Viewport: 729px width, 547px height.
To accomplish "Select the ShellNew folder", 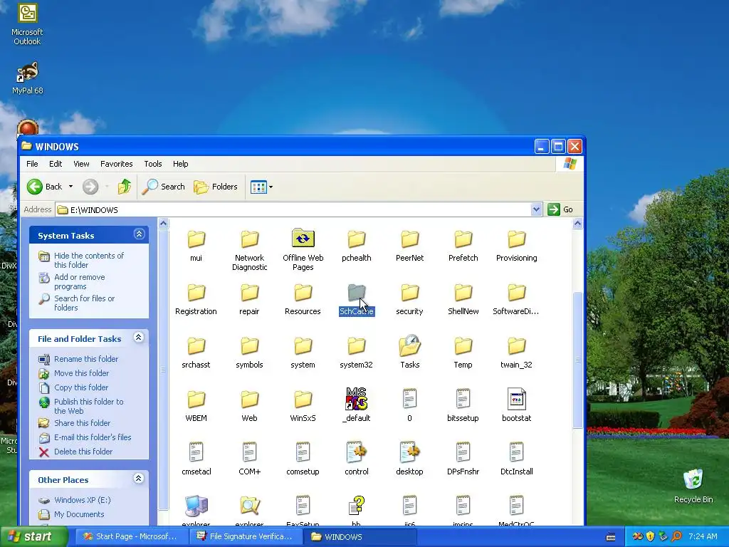I will click(463, 300).
